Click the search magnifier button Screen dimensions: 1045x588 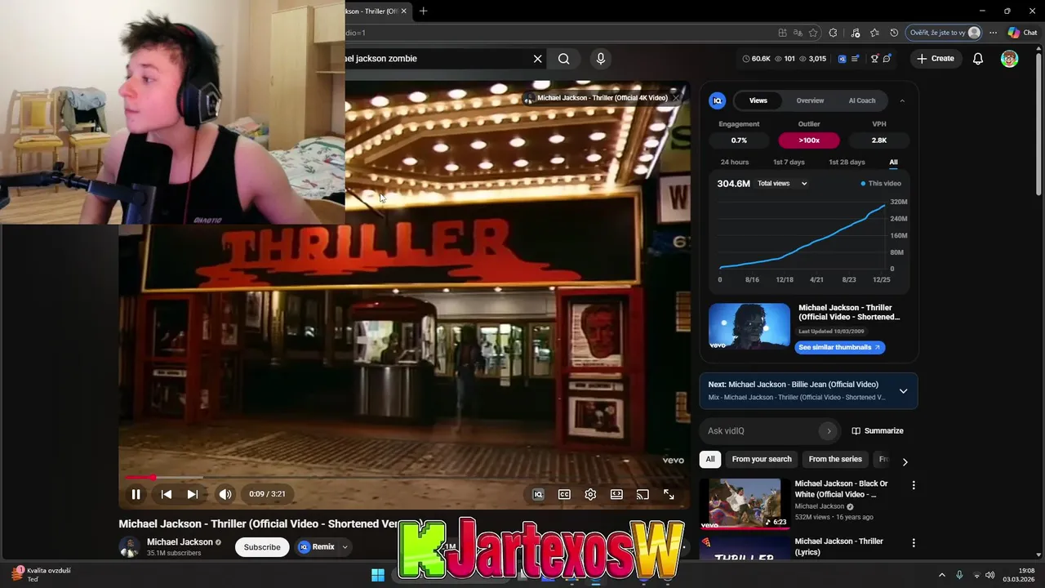coord(564,59)
